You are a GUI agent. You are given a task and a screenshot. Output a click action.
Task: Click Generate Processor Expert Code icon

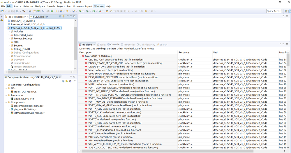pyautogui.click(x=67, y=81)
